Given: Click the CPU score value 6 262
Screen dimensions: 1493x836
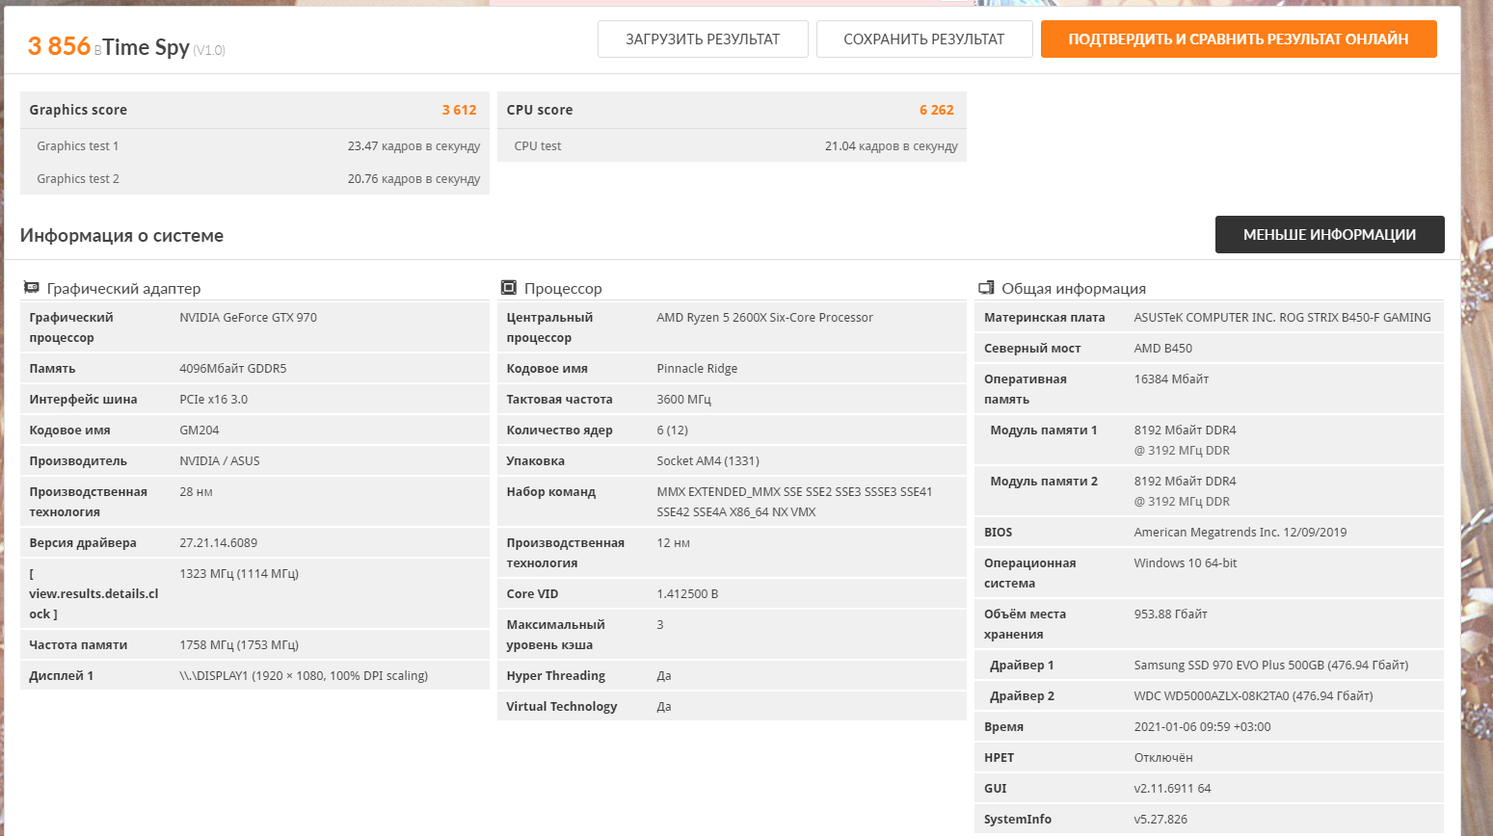Looking at the screenshot, I should (937, 110).
